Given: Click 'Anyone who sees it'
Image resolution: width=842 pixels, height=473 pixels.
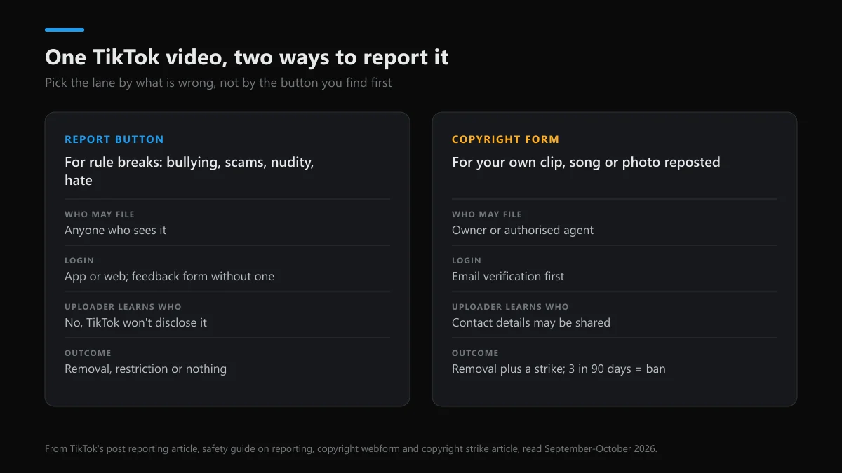Looking at the screenshot, I should [x=116, y=230].
